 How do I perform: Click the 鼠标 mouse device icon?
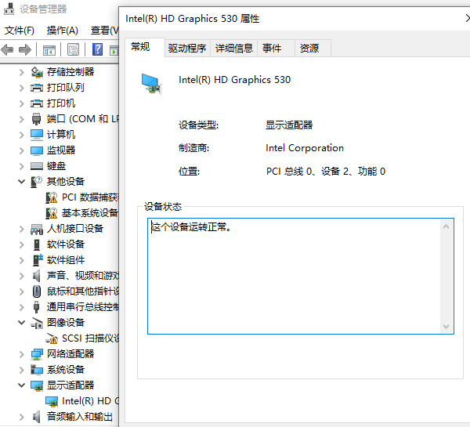click(x=37, y=291)
